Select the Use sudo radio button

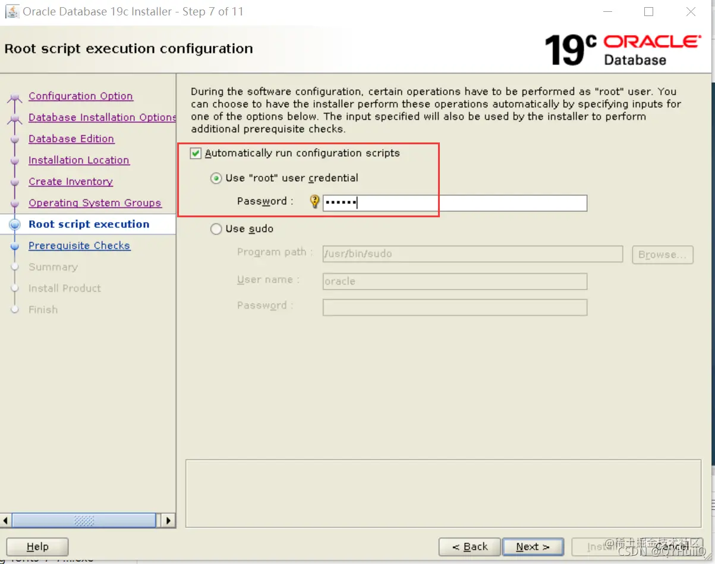pos(216,229)
